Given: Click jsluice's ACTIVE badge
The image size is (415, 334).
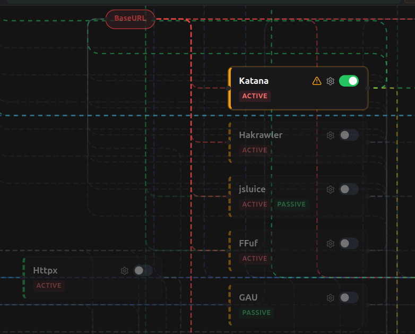Looking at the screenshot, I should point(255,204).
